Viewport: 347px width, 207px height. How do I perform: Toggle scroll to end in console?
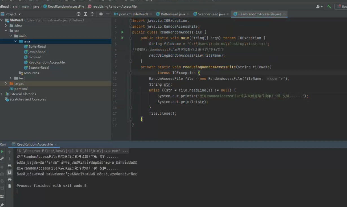[x=10, y=172]
